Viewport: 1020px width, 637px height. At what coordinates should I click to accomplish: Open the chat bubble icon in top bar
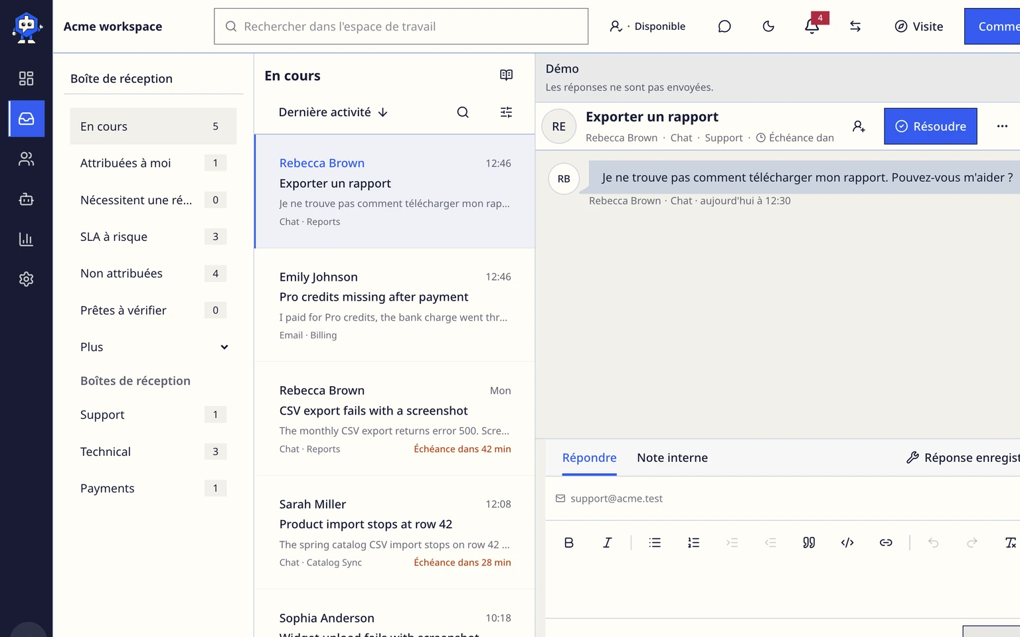(724, 27)
